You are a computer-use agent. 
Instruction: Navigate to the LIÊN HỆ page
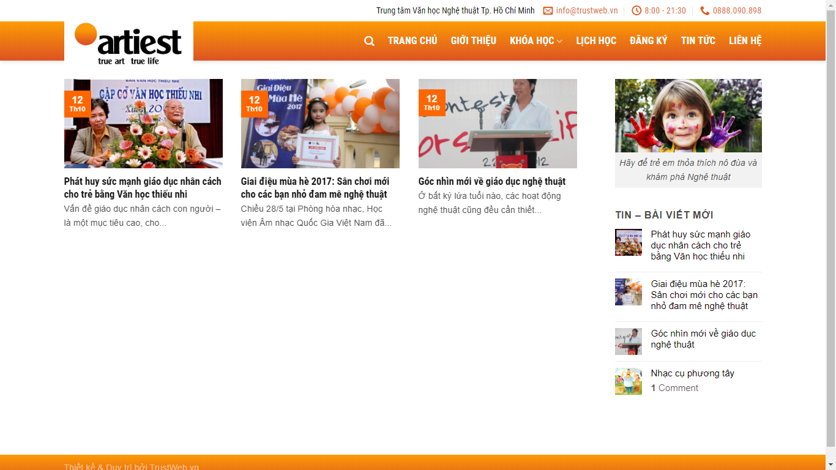(x=745, y=41)
